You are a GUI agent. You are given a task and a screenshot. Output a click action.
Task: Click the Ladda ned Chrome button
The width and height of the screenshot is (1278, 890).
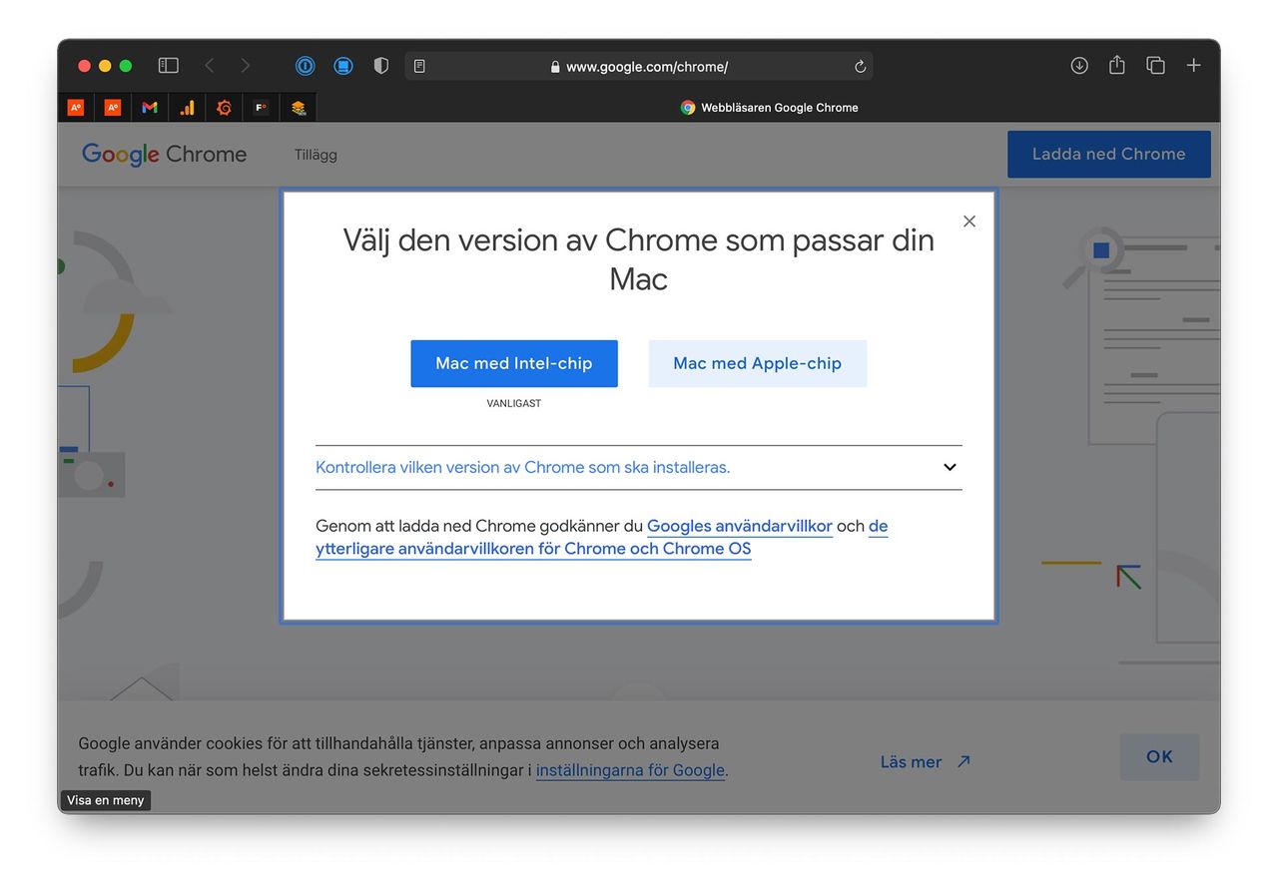tap(1109, 155)
